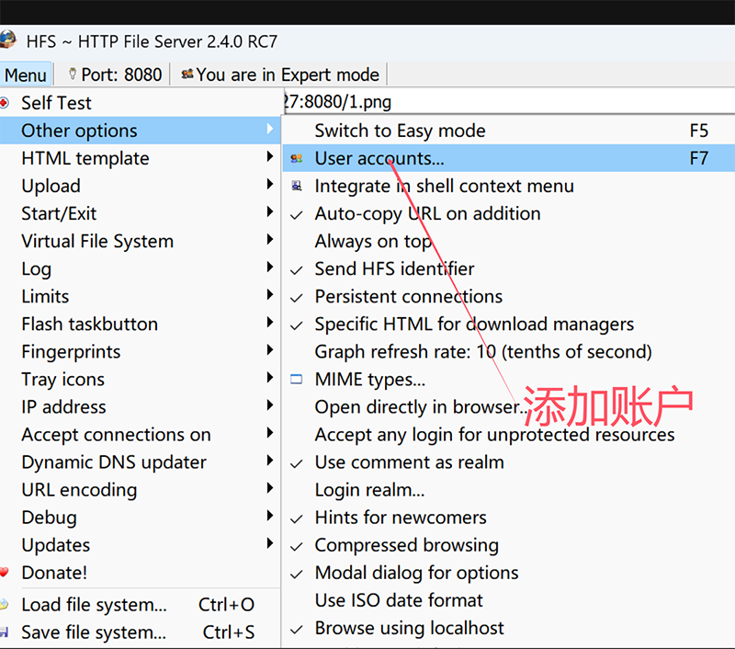Image resolution: width=735 pixels, height=649 pixels.
Task: Choose Open directly in browser
Action: [x=509, y=407]
